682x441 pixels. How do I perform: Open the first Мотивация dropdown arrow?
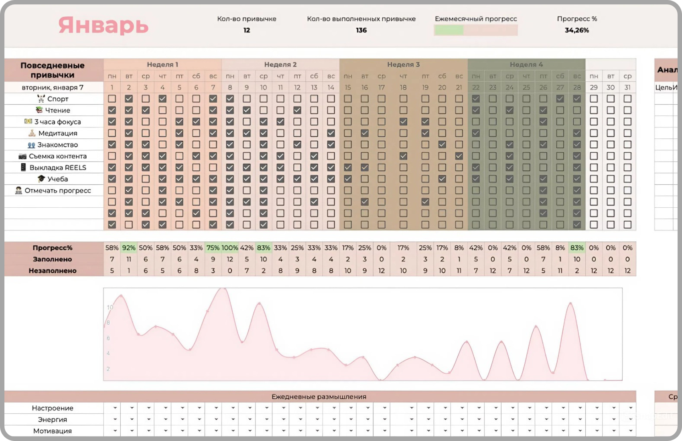(115, 431)
